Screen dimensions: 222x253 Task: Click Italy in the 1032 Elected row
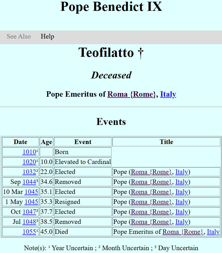point(182,172)
